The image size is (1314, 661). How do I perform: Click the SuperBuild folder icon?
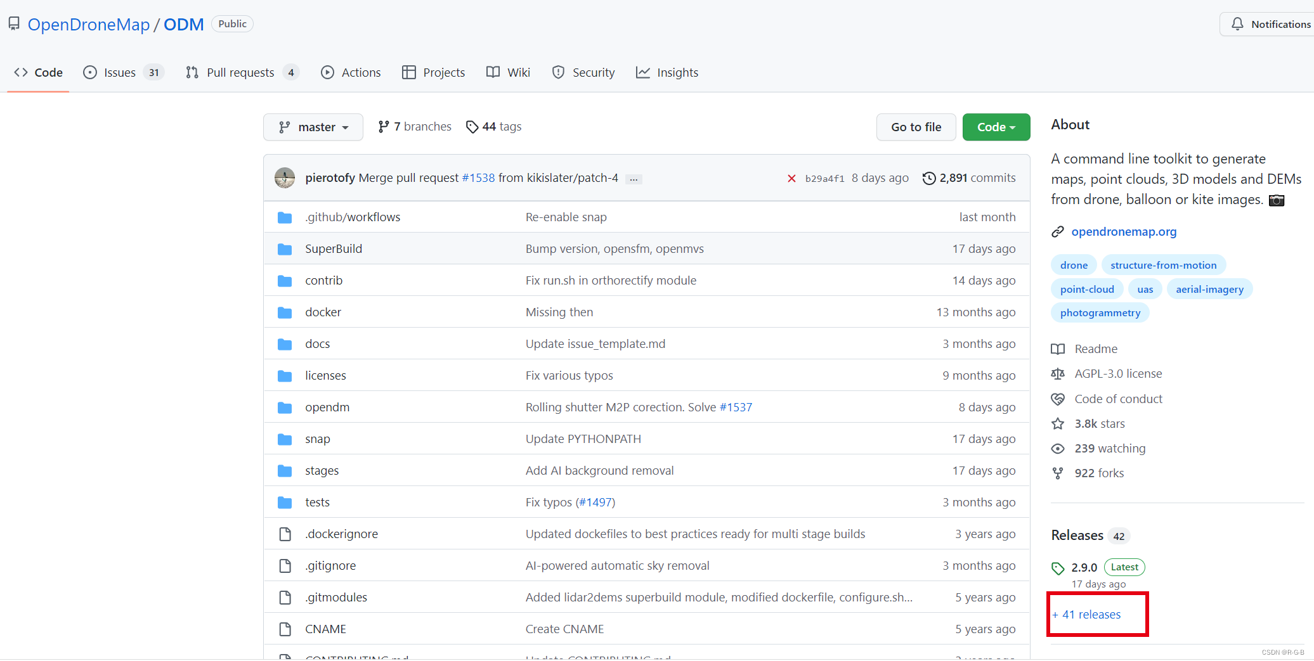(285, 249)
